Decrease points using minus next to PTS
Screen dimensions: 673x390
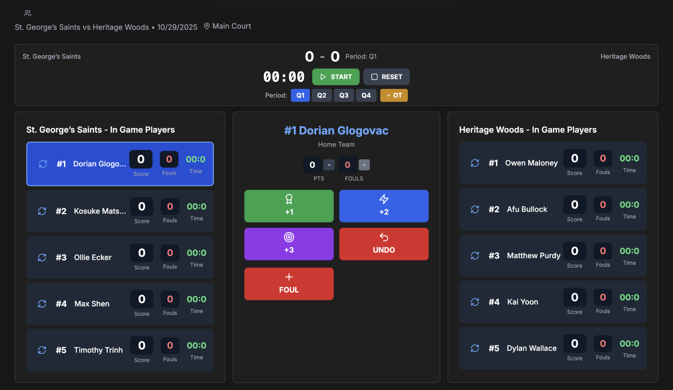point(329,165)
